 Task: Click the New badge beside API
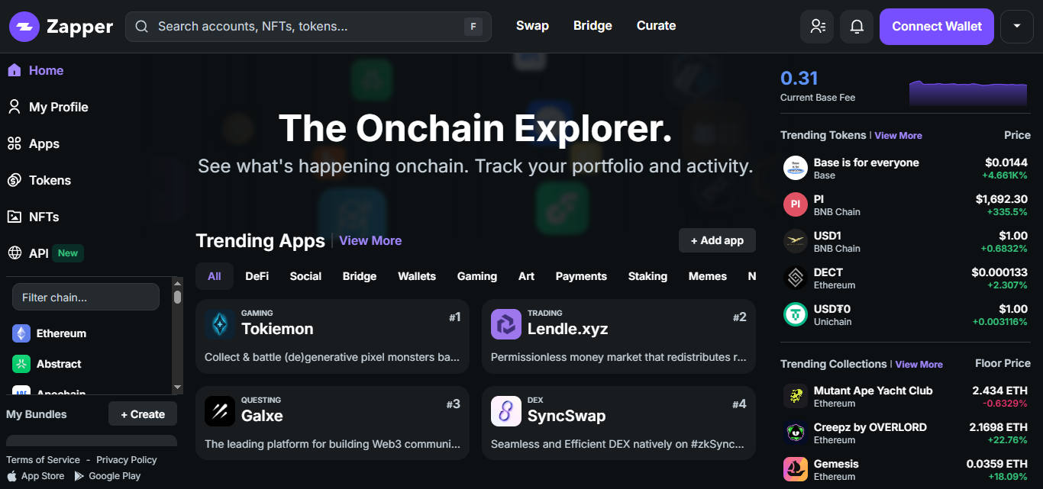coord(68,253)
